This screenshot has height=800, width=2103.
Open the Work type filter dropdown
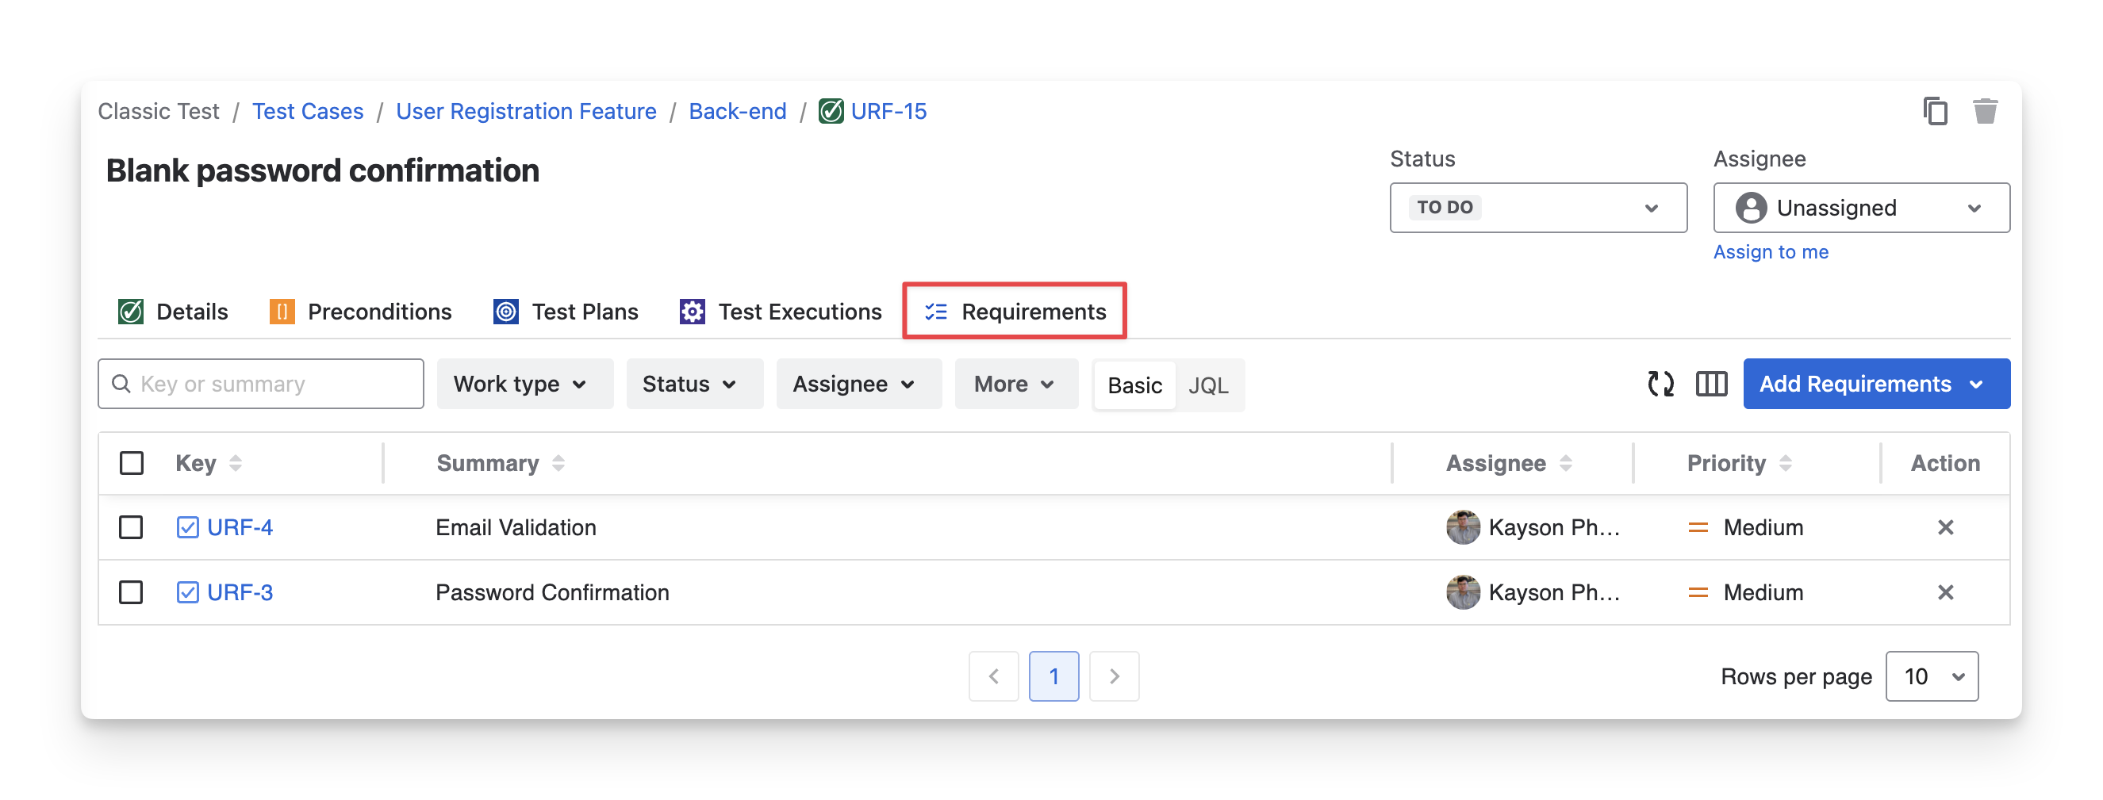tap(524, 384)
